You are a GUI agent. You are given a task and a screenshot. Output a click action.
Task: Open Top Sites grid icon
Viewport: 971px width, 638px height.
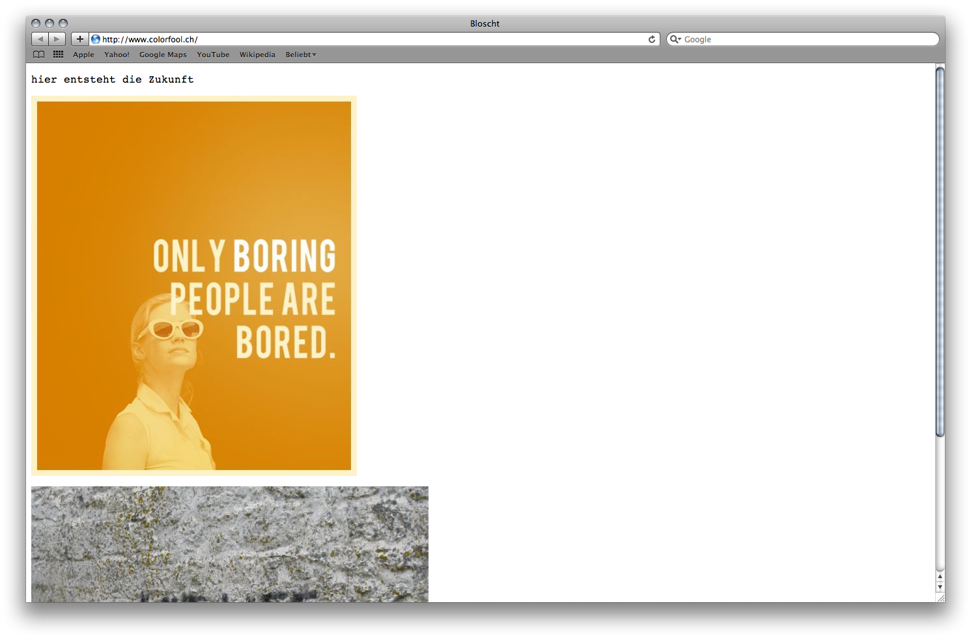pos(58,55)
